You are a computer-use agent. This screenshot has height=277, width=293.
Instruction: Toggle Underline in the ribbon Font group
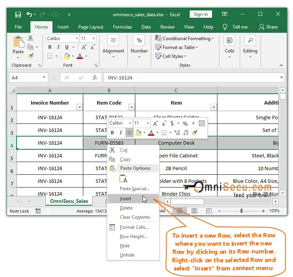click(66, 47)
